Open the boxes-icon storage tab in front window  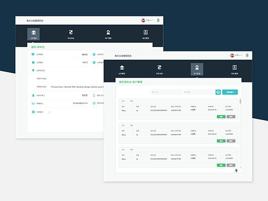tap(159, 70)
